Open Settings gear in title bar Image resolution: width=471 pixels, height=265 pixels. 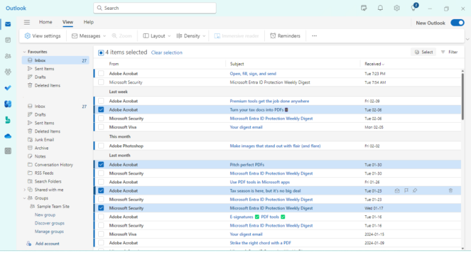coord(397,8)
